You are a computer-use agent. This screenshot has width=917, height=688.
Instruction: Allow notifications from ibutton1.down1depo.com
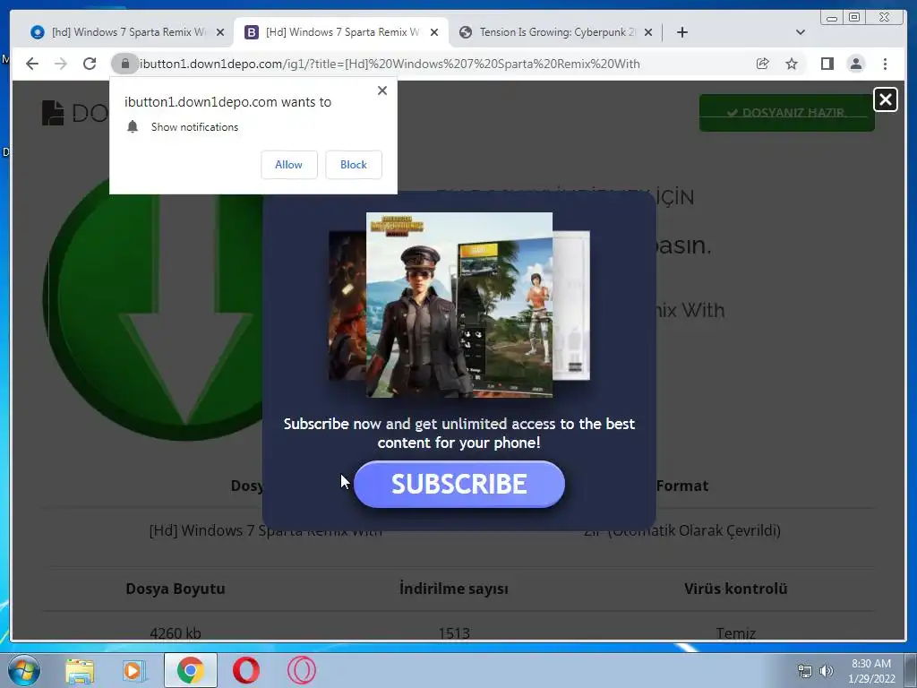pos(289,165)
